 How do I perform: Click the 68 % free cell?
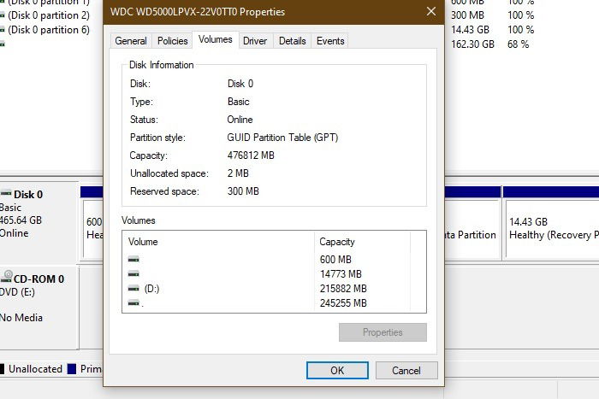[x=518, y=44]
